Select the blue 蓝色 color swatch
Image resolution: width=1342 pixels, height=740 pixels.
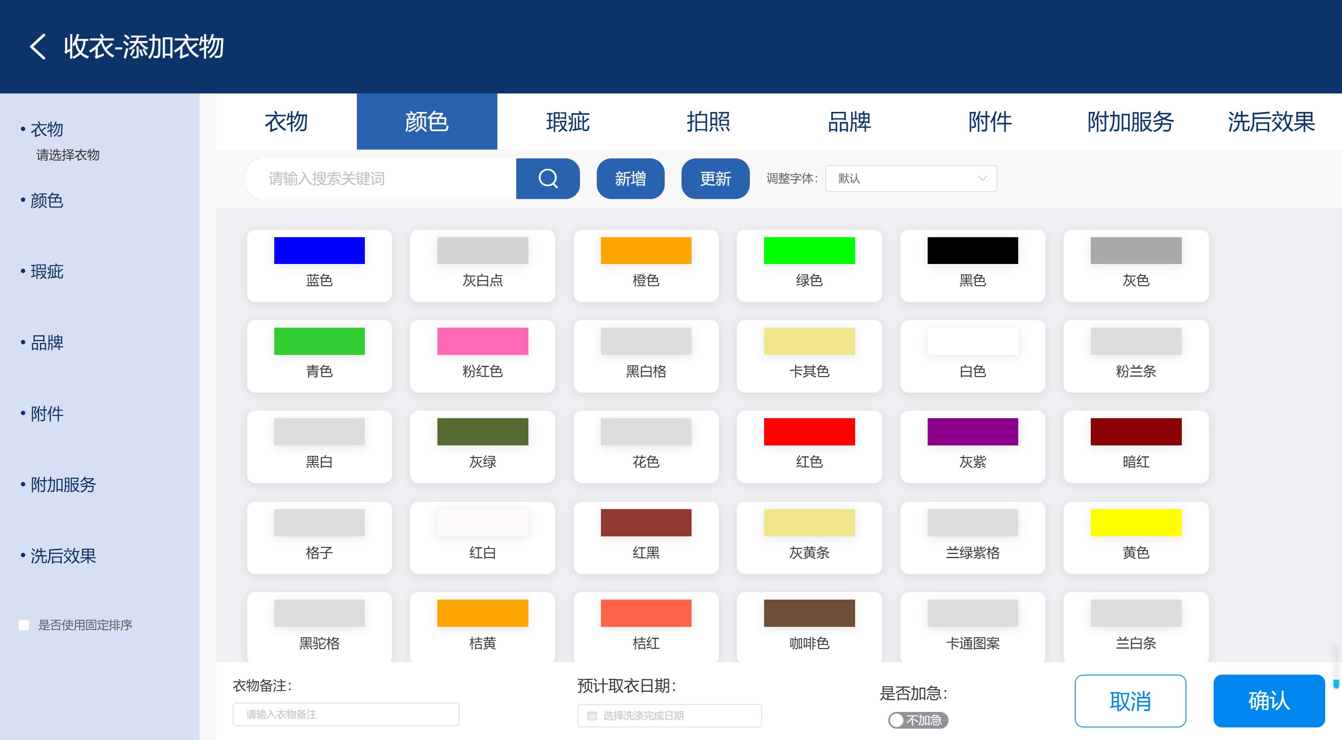tap(319, 265)
